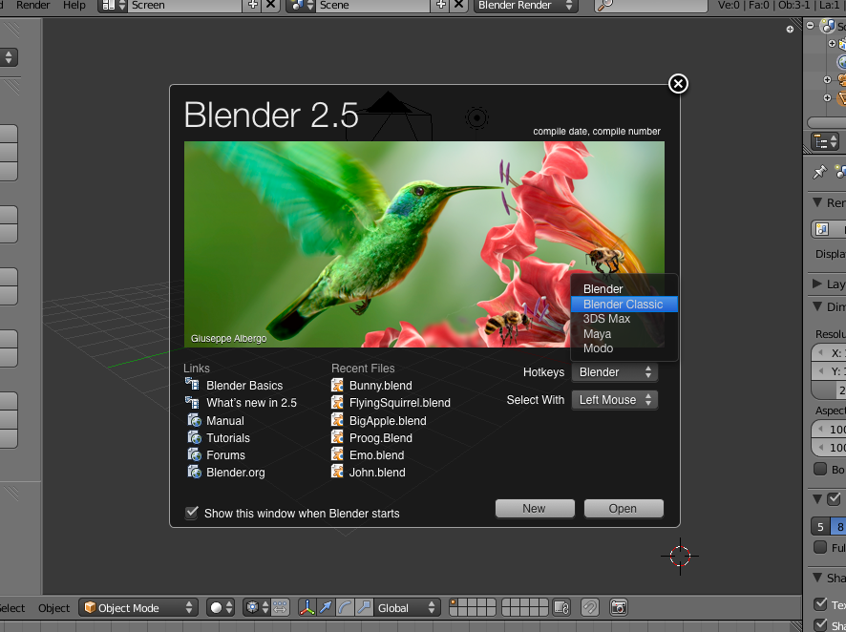The image size is (846, 632).
Task: Open the Blender.org link
Action: [235, 473]
